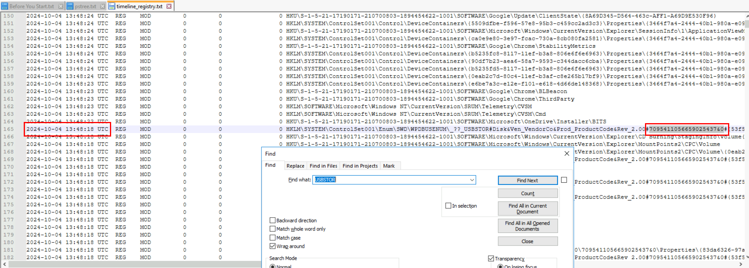The width and height of the screenshot is (749, 268).
Task: Click line 150 Google\Update\ClientState registry path
Action: (501, 16)
